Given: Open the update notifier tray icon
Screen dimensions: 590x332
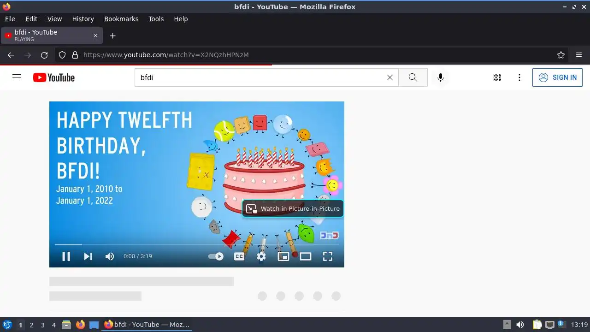Looking at the screenshot, I should coord(561,325).
